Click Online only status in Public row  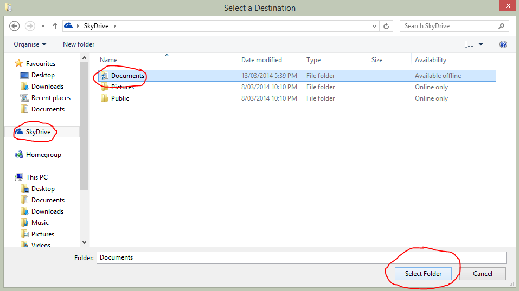click(431, 98)
